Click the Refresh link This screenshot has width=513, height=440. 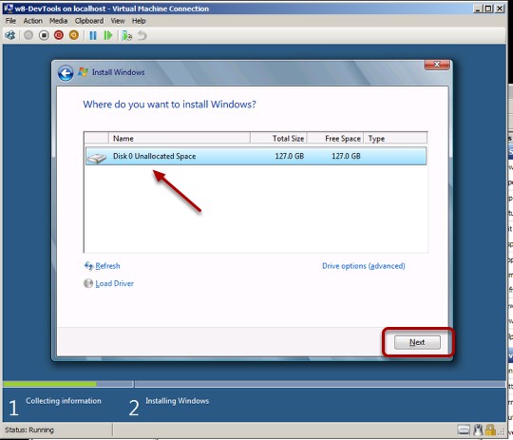coord(107,266)
